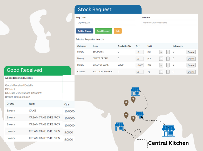Select the WALNUT CAKE item name
The height and width of the screenshot is (151, 203).
click(101, 65)
